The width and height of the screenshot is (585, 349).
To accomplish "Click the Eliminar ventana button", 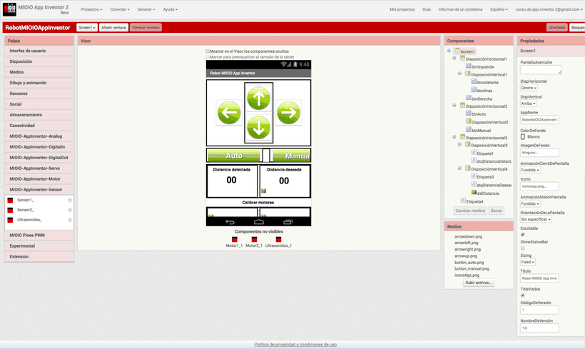I will coord(146,28).
